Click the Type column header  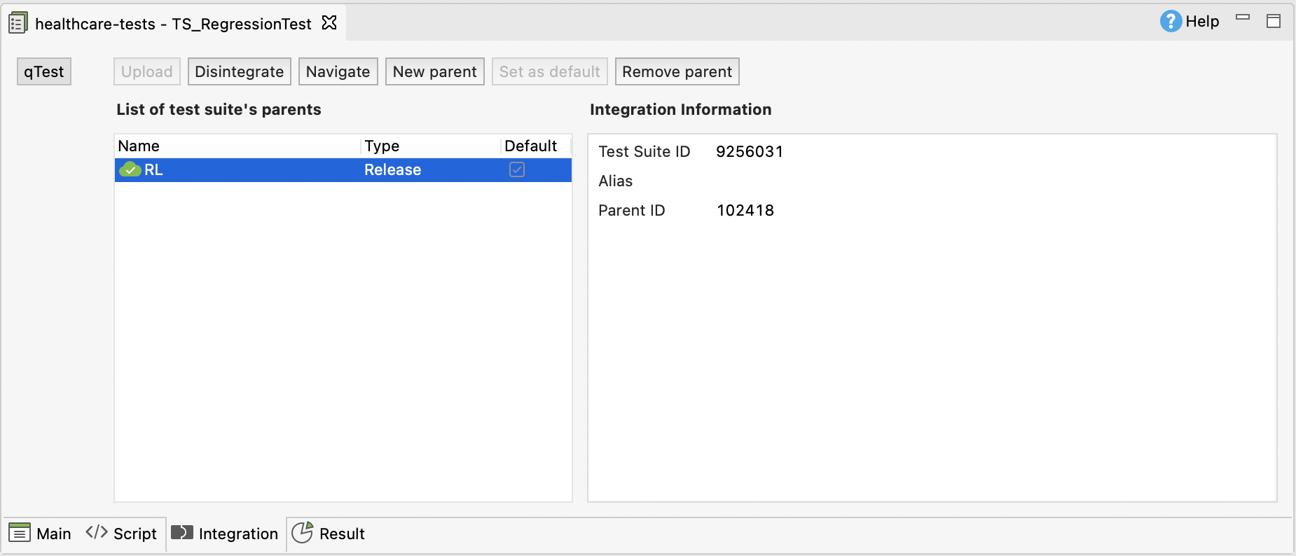coord(382,146)
